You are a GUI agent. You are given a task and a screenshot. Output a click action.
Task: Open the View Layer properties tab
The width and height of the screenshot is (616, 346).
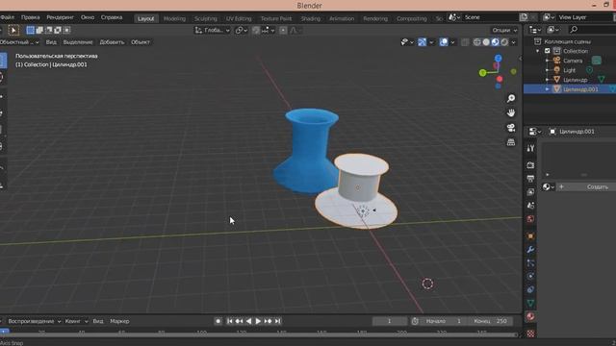(530, 192)
